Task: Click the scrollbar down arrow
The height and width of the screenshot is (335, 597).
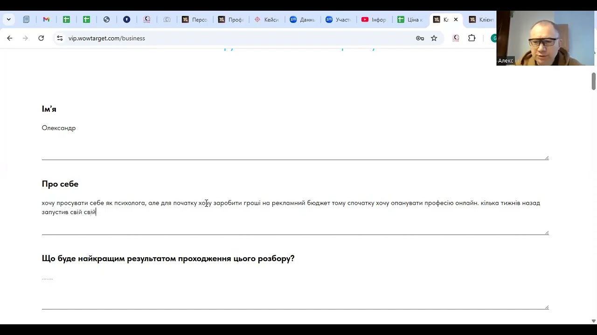Action: pyautogui.click(x=593, y=321)
